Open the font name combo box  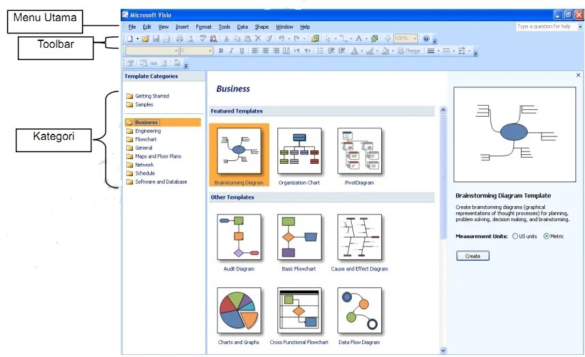(152, 51)
